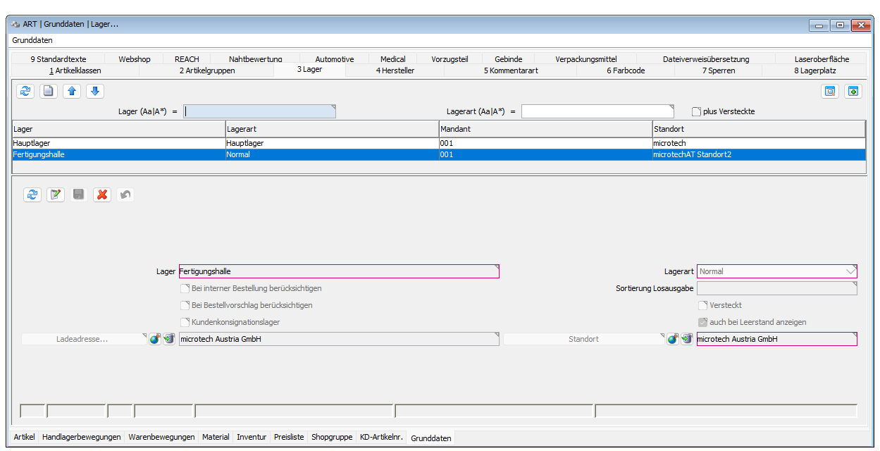This screenshot has width=880, height=451.
Task: Click the refresh icon in the top toolbar
Action: (x=25, y=91)
